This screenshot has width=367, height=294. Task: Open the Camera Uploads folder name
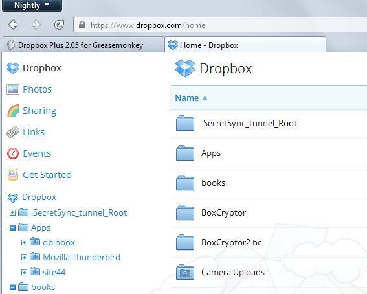click(233, 272)
